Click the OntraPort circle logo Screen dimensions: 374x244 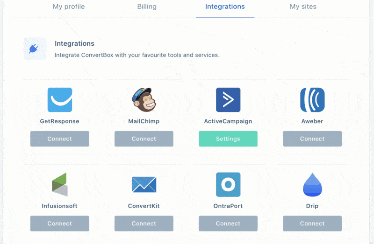[228, 184]
